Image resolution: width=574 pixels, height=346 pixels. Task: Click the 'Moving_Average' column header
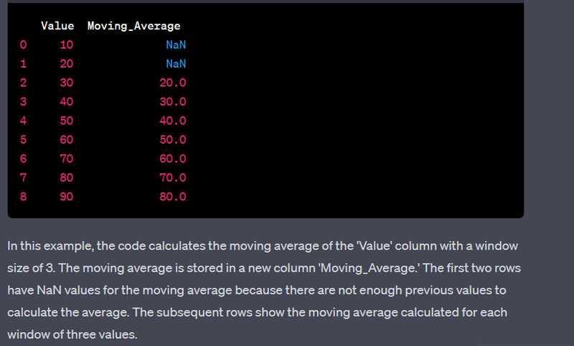tap(133, 27)
